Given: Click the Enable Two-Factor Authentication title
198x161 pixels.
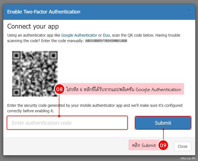Looking at the screenshot, I should (44, 12).
